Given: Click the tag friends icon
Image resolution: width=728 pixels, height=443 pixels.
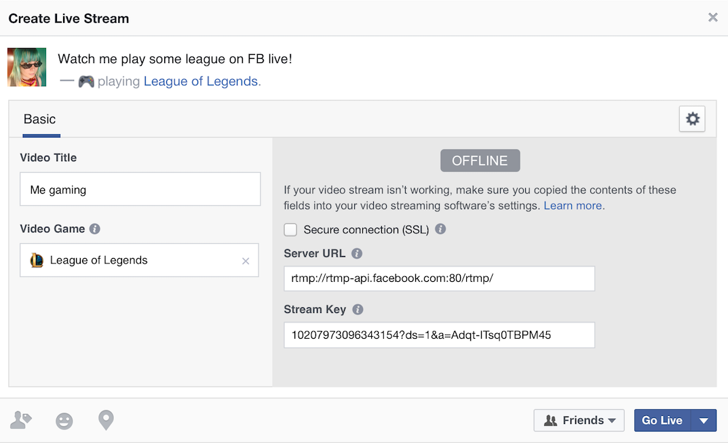Looking at the screenshot, I should click(x=21, y=420).
